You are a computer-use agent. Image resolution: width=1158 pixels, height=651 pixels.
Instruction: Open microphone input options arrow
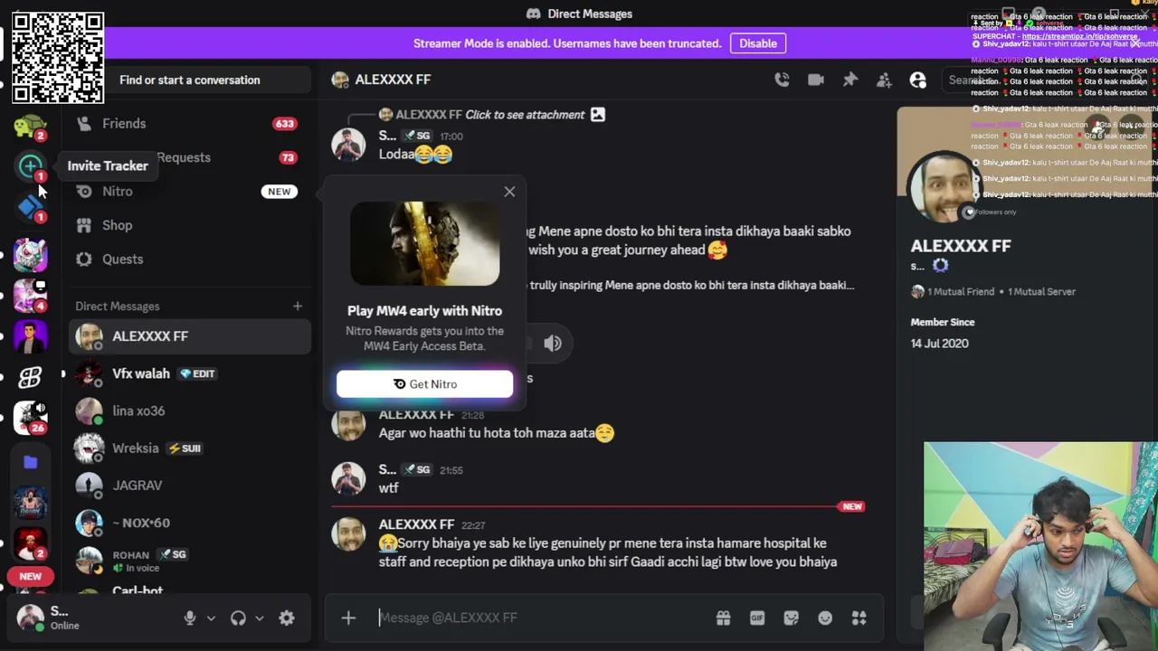(x=211, y=618)
